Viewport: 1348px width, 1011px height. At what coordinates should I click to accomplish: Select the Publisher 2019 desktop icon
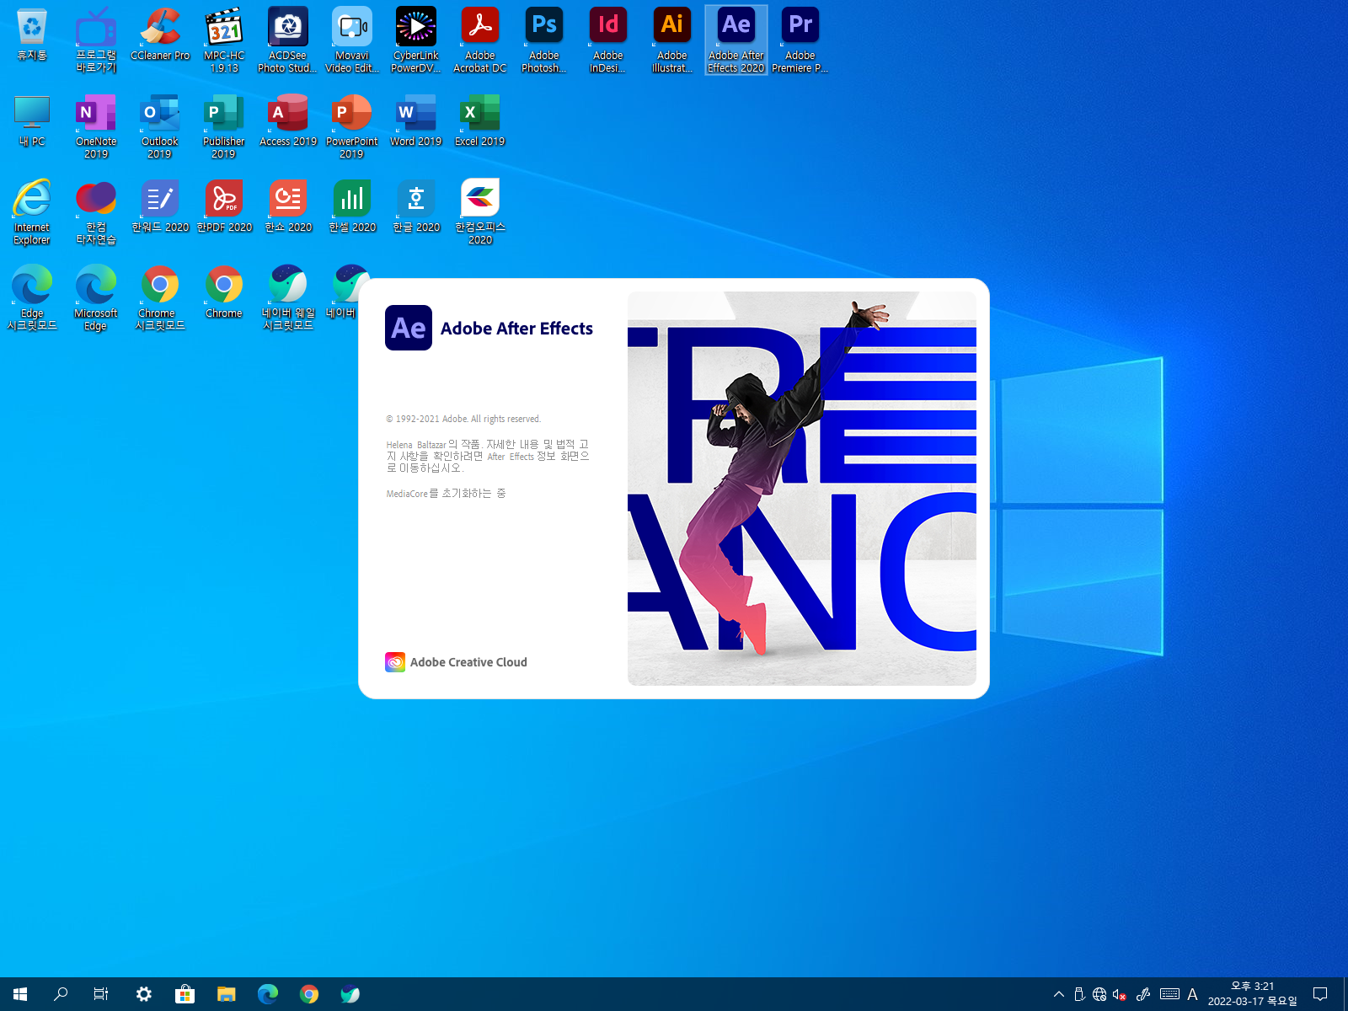click(224, 126)
